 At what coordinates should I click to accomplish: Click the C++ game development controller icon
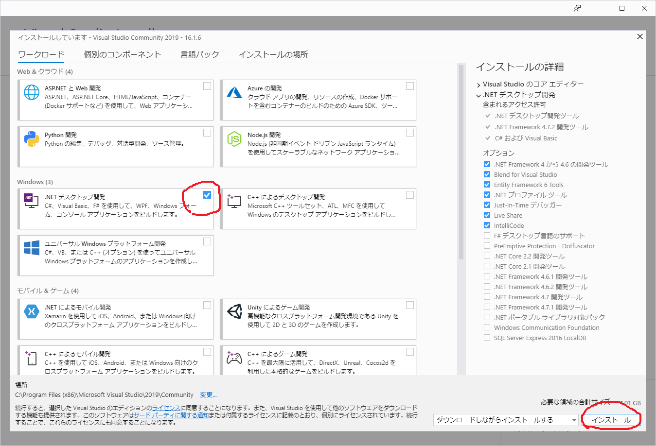(x=234, y=358)
